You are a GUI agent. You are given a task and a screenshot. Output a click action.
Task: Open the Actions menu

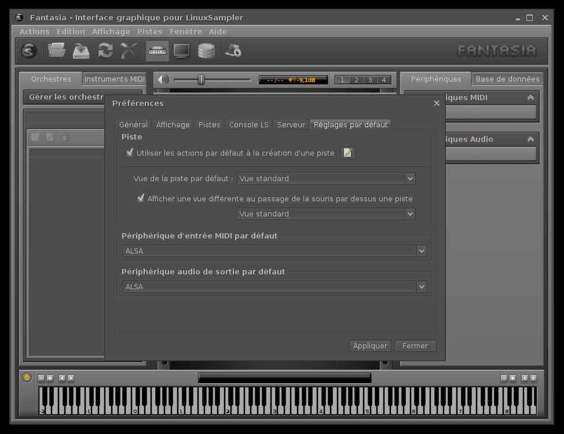(35, 32)
